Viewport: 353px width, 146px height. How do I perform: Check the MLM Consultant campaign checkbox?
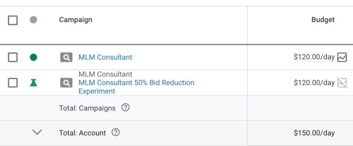[13, 57]
